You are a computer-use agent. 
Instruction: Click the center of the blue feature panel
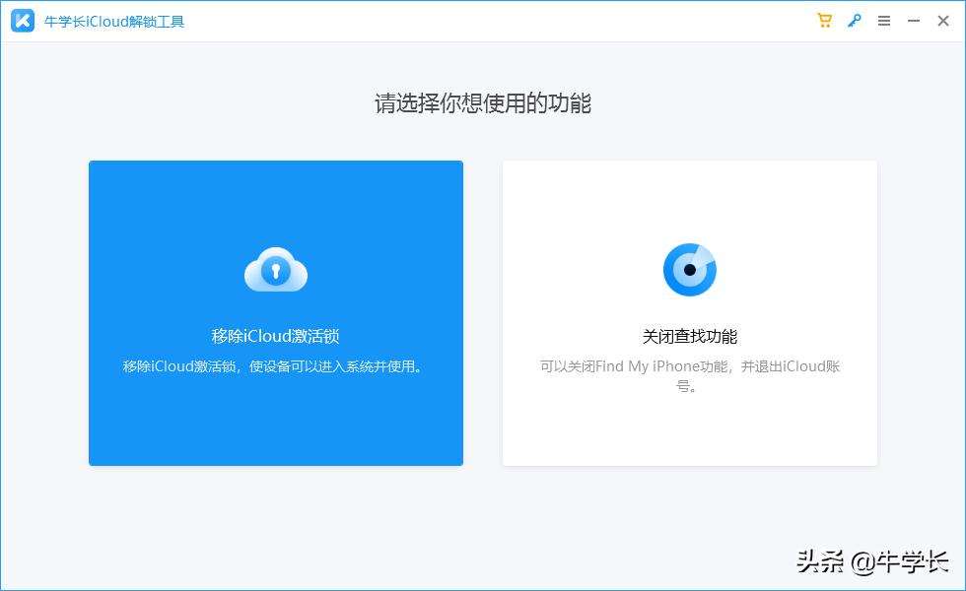pyautogui.click(x=275, y=313)
